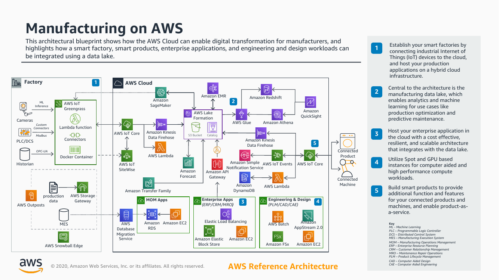Click the AWS Glue icon
Viewport: 499px width, 280px height.
point(241,115)
